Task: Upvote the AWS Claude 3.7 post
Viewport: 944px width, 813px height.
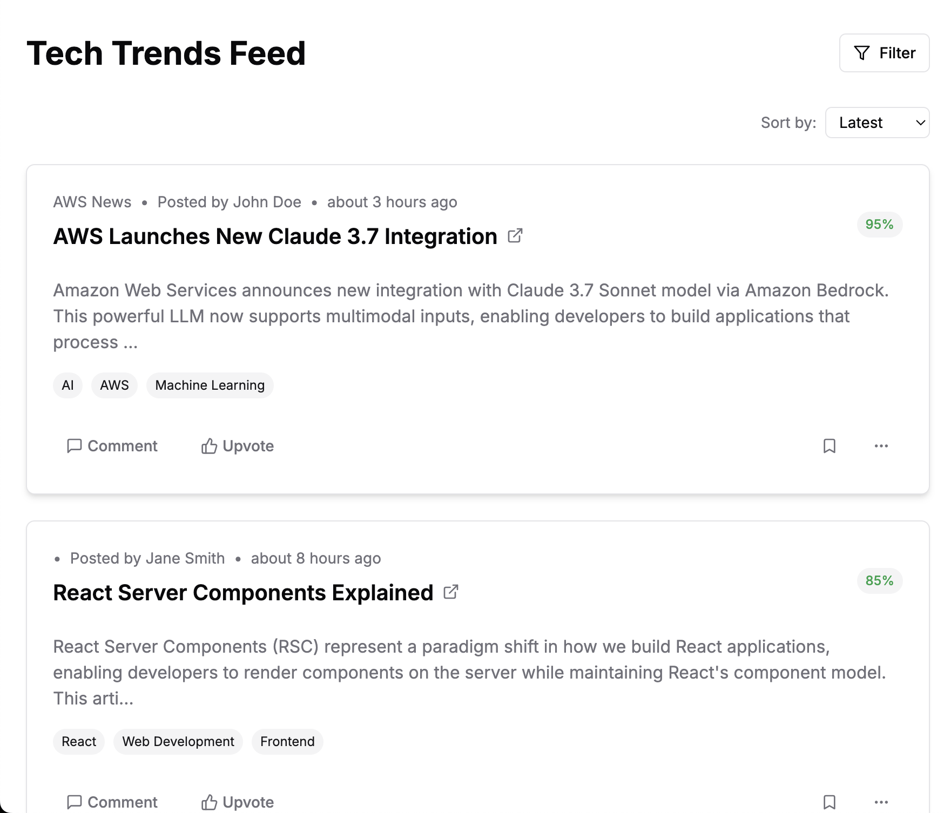Action: point(238,446)
